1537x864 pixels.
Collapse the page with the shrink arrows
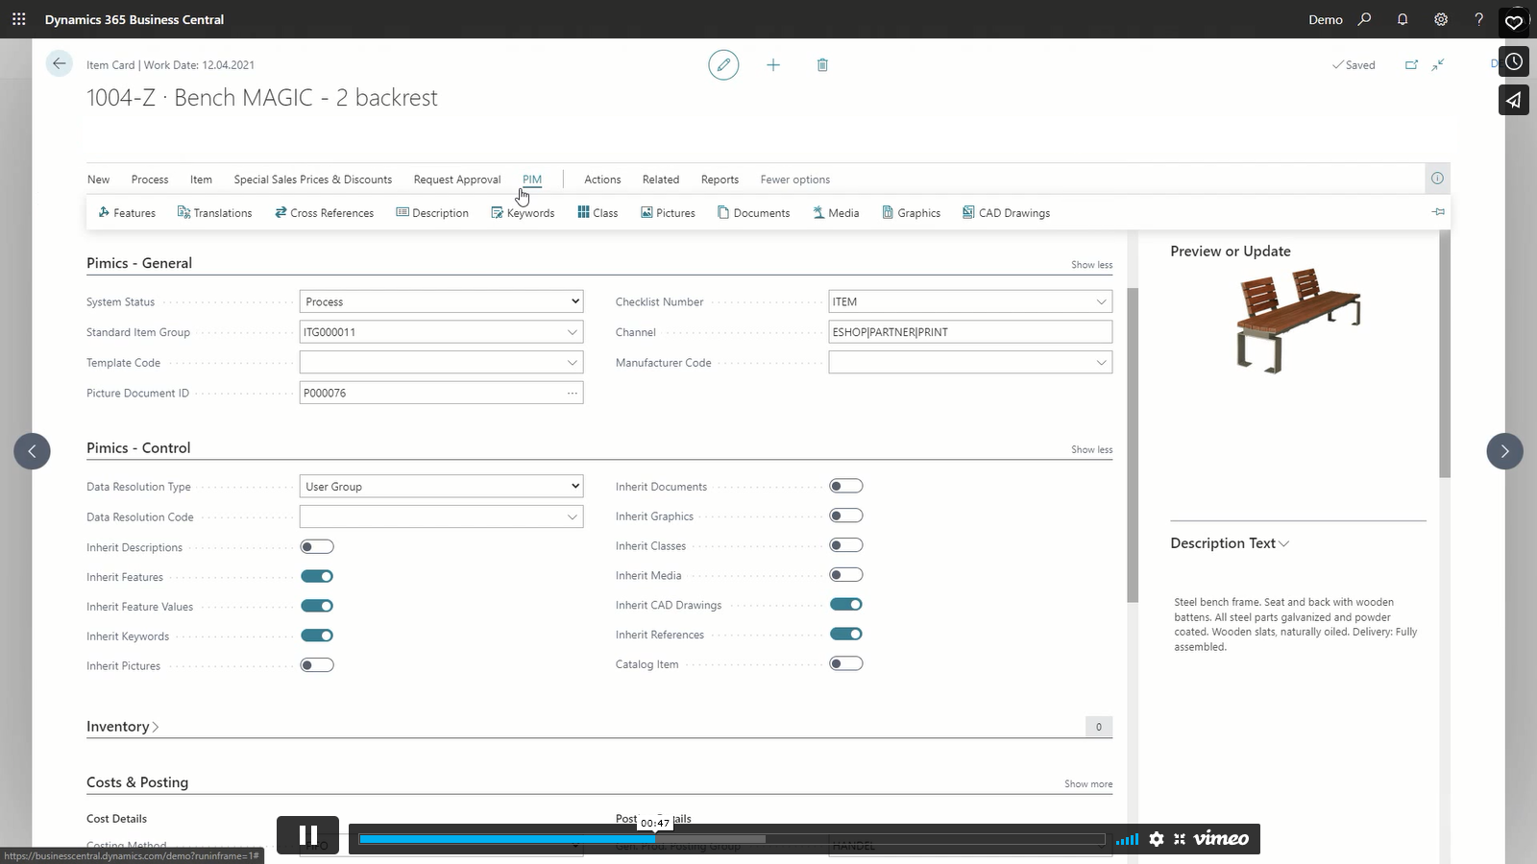[x=1438, y=64]
